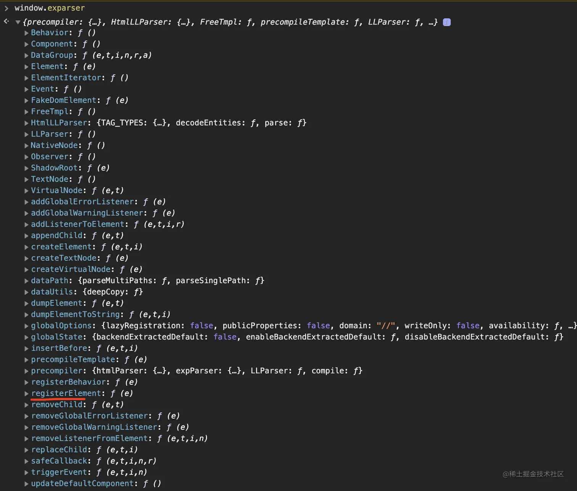Expand the Behavior property
The height and width of the screenshot is (491, 577).
coord(26,33)
